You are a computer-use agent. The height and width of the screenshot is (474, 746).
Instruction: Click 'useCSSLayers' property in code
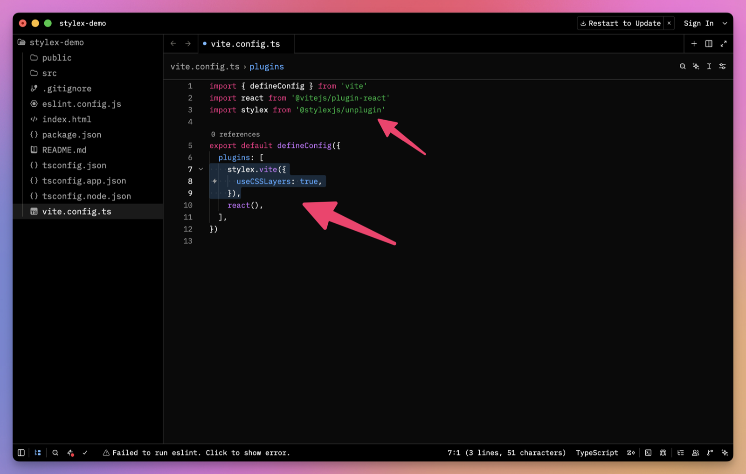pyautogui.click(x=263, y=181)
